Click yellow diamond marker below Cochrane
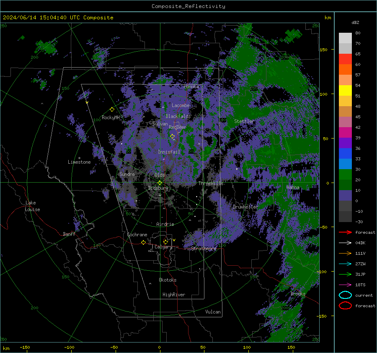 (x=143, y=243)
